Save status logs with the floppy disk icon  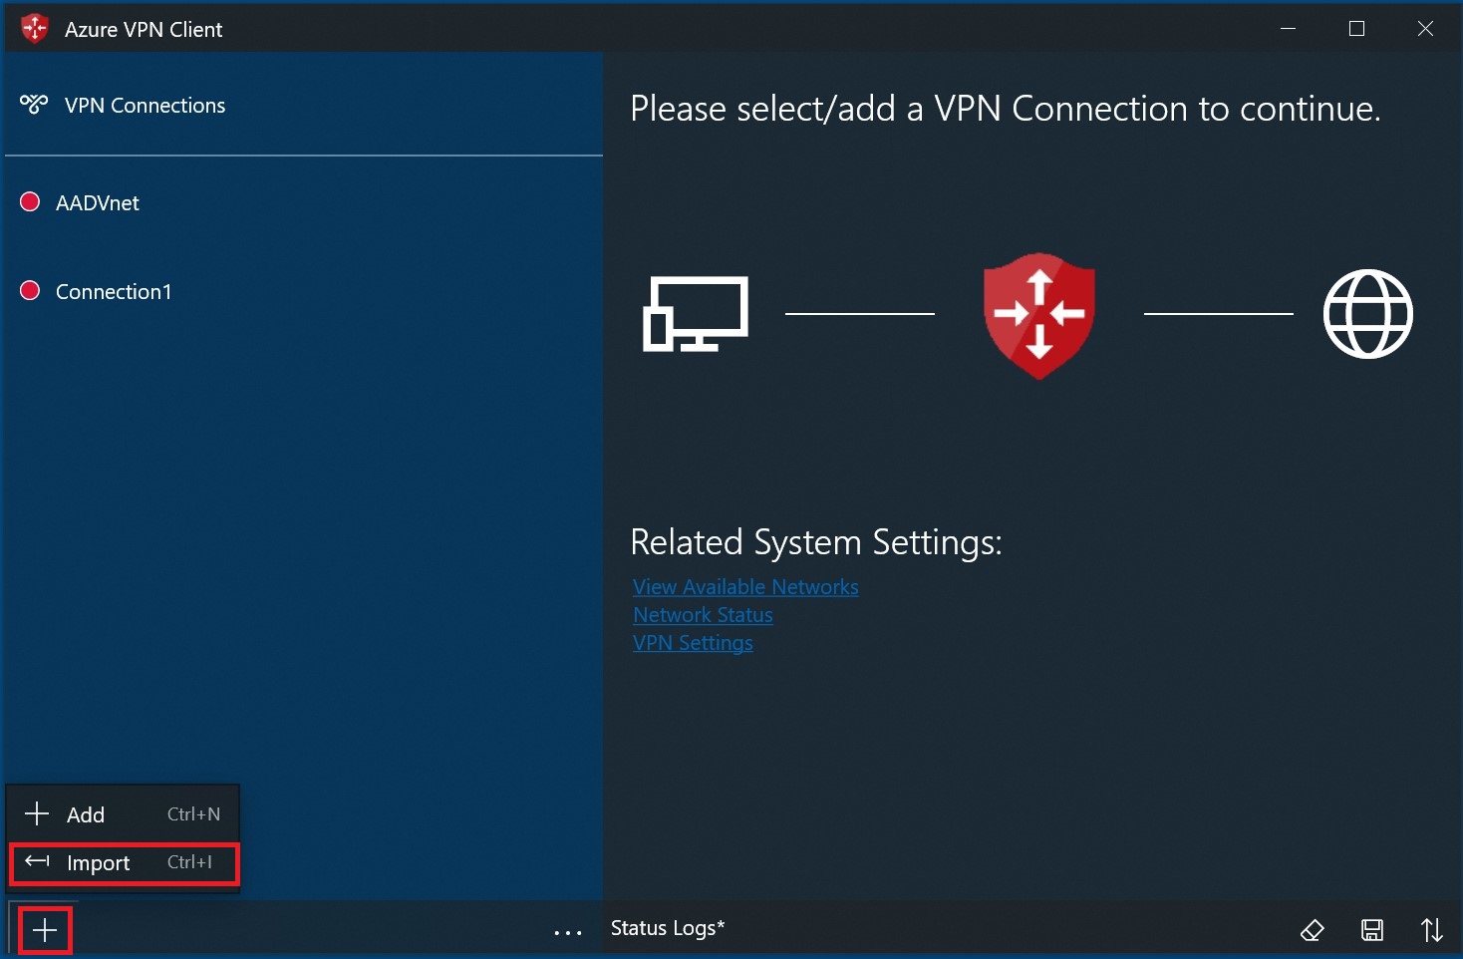[1372, 930]
